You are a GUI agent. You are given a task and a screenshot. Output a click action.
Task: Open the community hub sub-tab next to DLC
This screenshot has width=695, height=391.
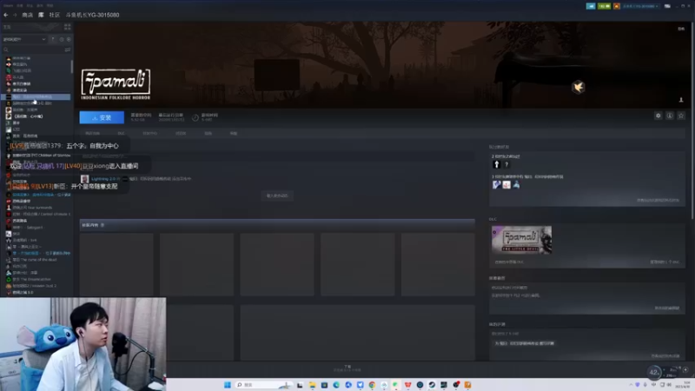[149, 134]
